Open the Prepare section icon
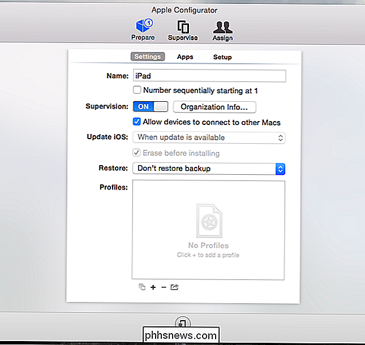Image resolution: width=365 pixels, height=345 pixels. click(143, 30)
